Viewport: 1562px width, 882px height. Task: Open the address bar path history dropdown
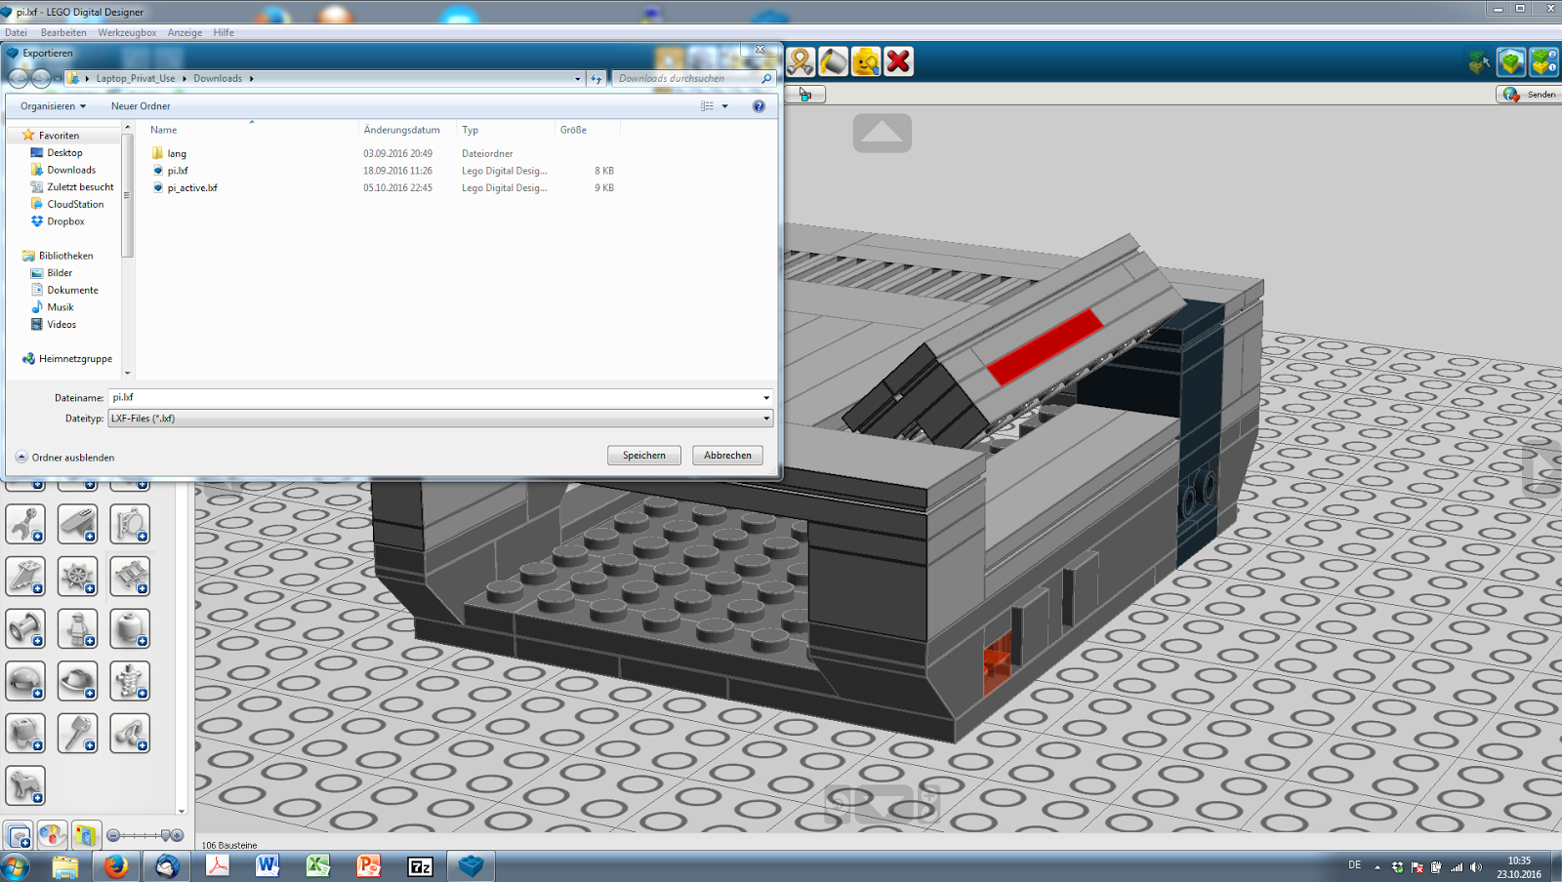[x=577, y=78]
